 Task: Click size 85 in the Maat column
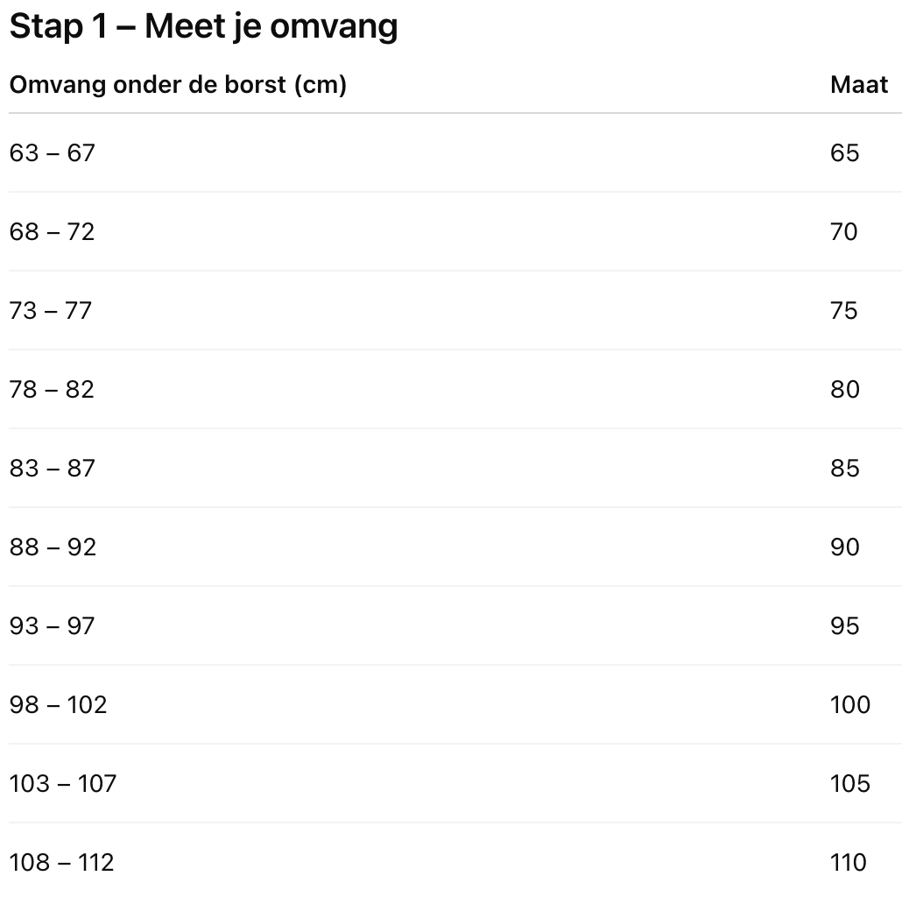coord(845,469)
